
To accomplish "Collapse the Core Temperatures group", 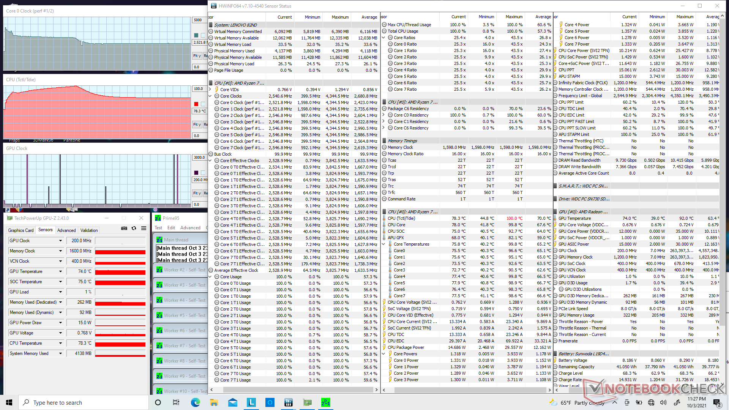I will coord(383,244).
